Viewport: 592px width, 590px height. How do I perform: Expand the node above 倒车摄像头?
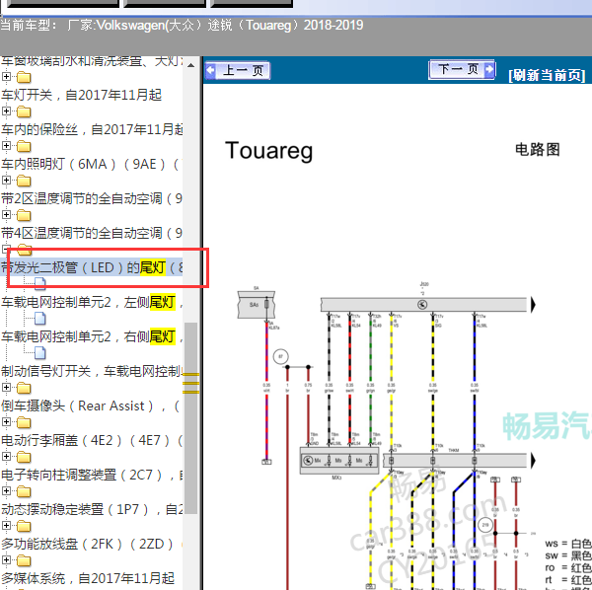click(6, 388)
